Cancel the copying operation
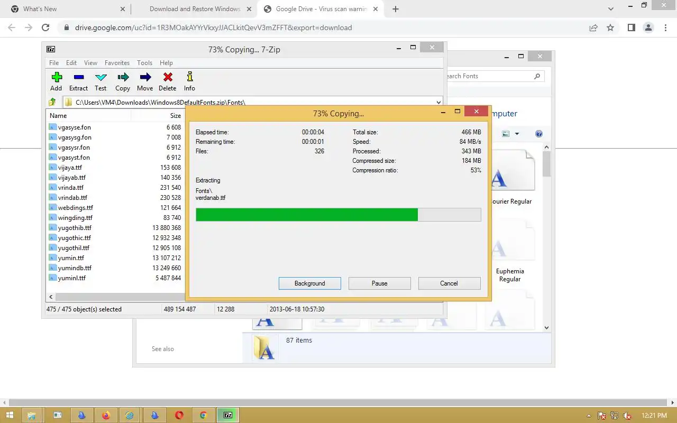 [449, 283]
